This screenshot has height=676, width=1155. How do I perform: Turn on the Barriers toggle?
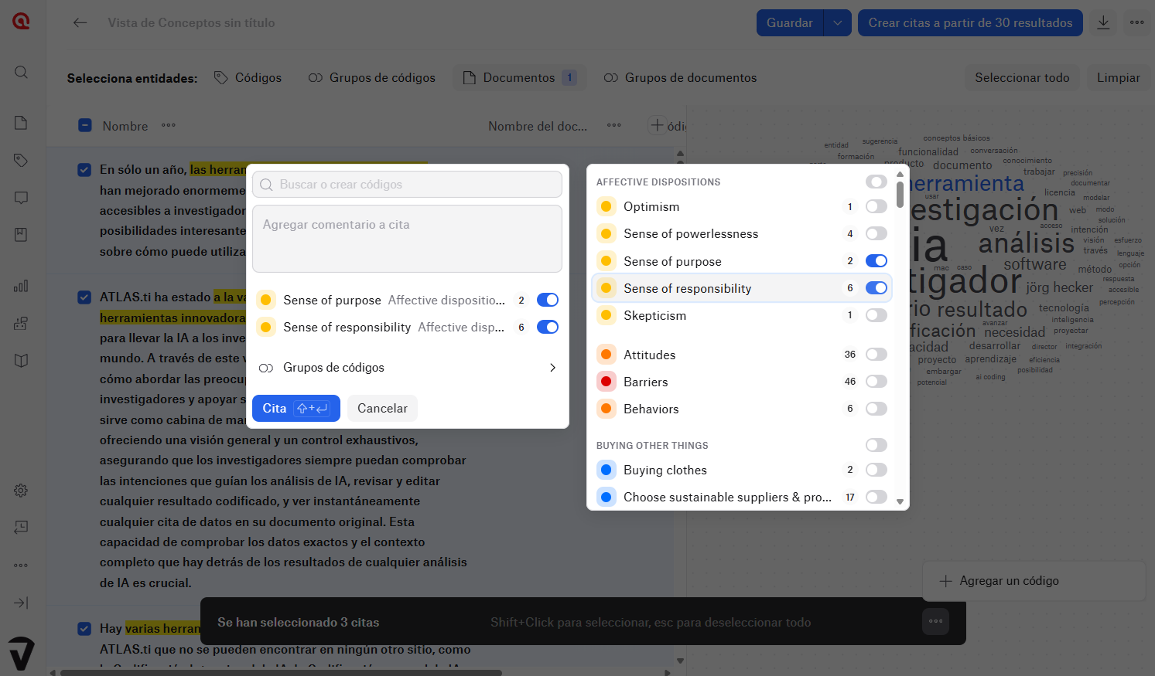point(876,382)
